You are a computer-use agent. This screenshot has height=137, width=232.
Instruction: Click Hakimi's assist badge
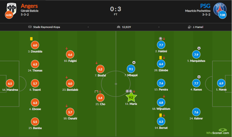(160, 39)
